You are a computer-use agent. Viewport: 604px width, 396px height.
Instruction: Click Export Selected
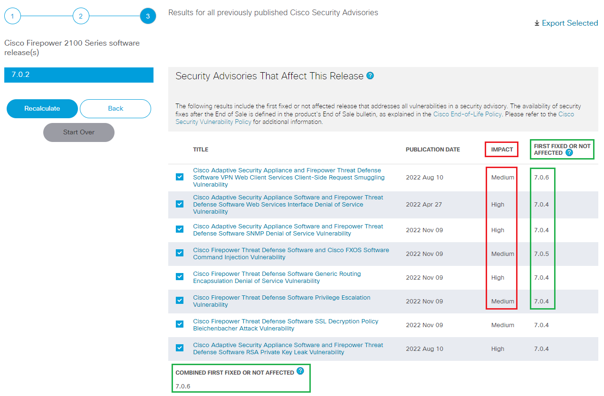click(570, 23)
